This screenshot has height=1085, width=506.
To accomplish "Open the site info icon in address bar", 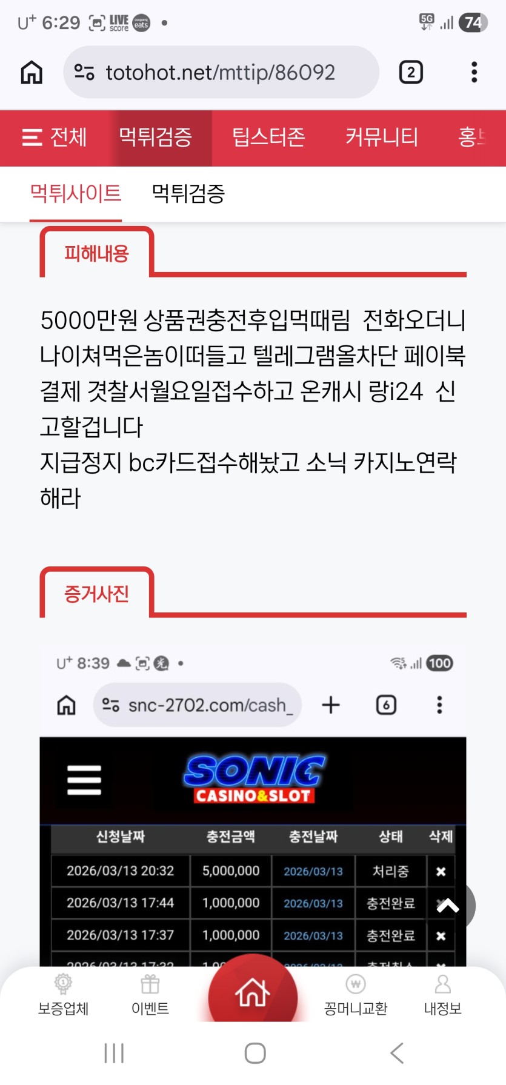I will (x=84, y=72).
